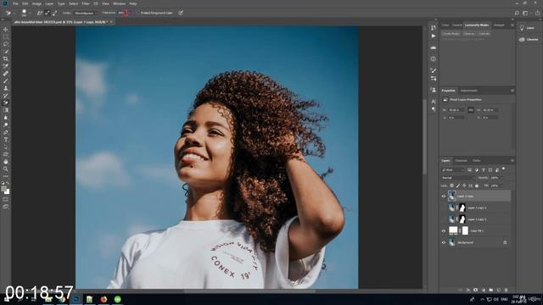Open the Normal blend mode dropdown
The width and height of the screenshot is (543, 305).
coord(458,178)
